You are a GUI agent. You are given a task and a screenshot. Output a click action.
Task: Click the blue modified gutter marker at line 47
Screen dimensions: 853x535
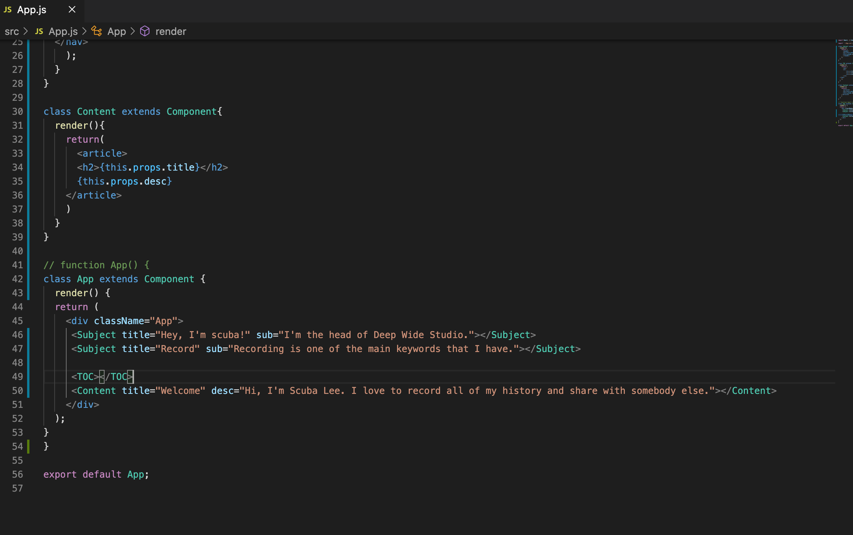point(28,349)
